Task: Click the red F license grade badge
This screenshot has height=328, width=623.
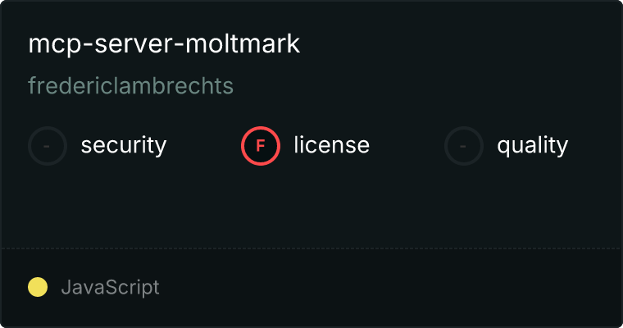Action: [x=261, y=146]
